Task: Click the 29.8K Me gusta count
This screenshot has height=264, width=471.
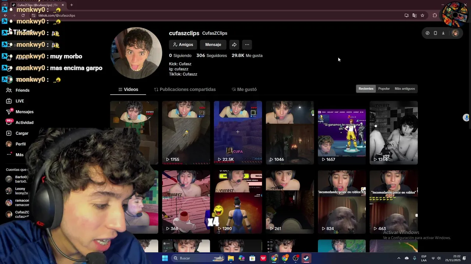Action: click(247, 56)
